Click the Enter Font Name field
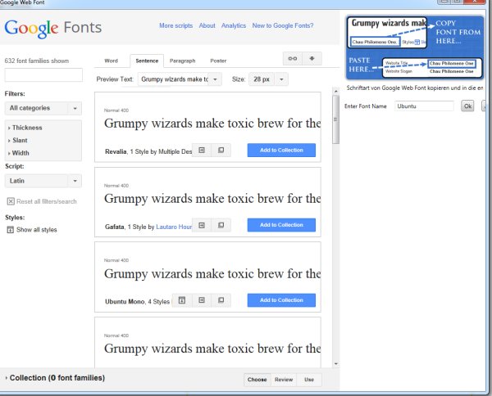Screen dimensions: 492x396 [x=424, y=106]
